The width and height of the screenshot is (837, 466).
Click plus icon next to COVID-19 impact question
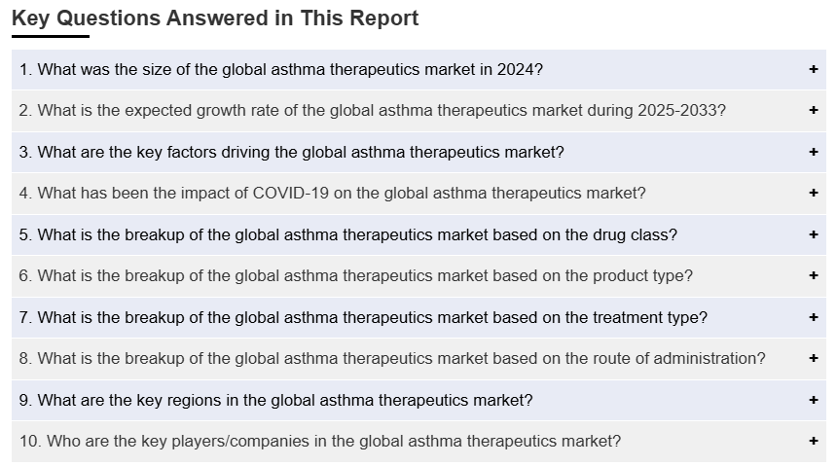coord(813,193)
